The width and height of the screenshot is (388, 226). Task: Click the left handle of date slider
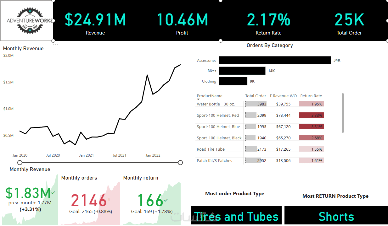tap(20, 162)
